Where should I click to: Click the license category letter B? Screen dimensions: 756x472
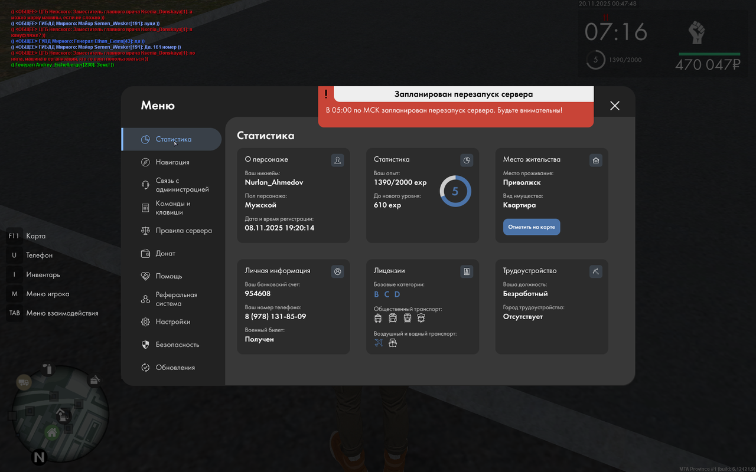coord(376,294)
